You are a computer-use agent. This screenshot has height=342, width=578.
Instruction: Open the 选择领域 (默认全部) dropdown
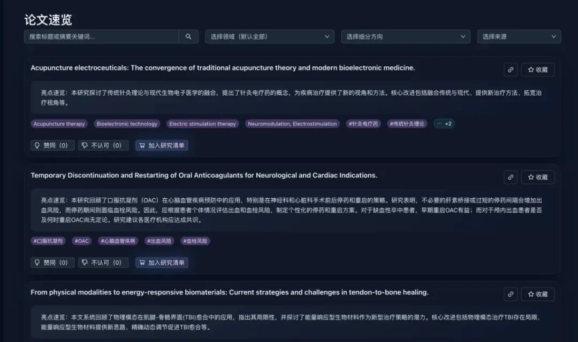click(x=270, y=37)
